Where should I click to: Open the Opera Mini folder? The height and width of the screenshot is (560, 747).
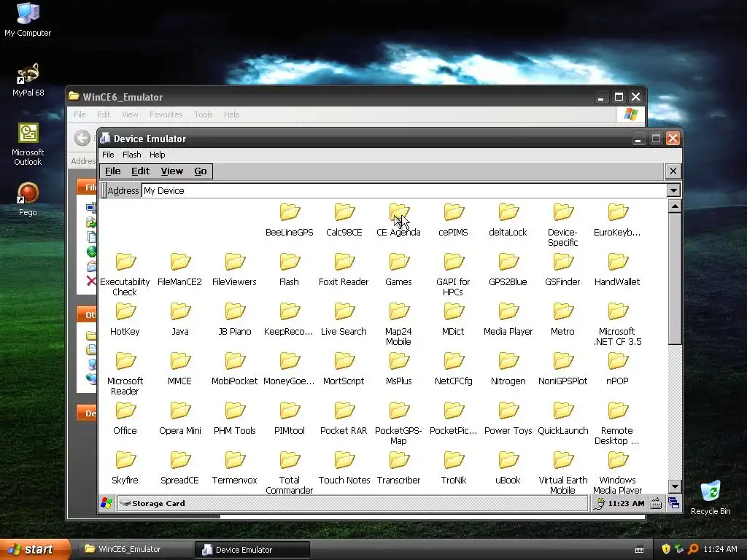179,418
